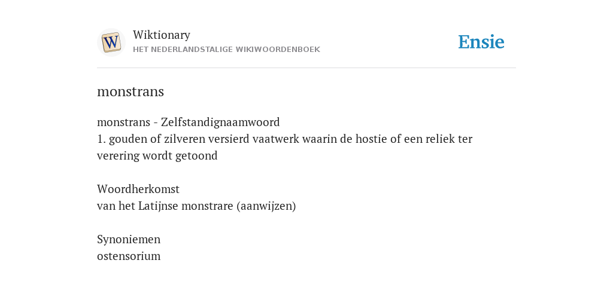Click the line monstrans - Zelfstandignaamwoord
The width and height of the screenshot is (613, 306).
coord(188,122)
